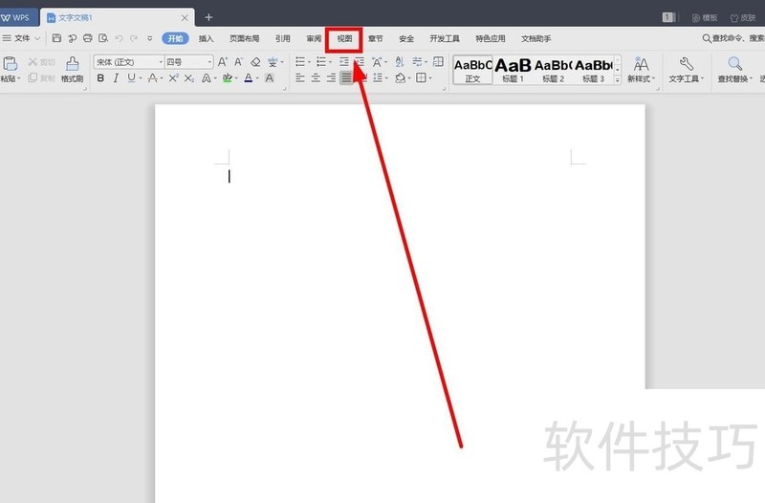Click the Save icon in quick toolbar

click(x=56, y=38)
